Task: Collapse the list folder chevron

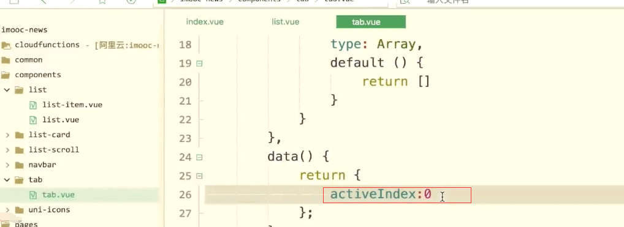Action: pyautogui.click(x=7, y=90)
